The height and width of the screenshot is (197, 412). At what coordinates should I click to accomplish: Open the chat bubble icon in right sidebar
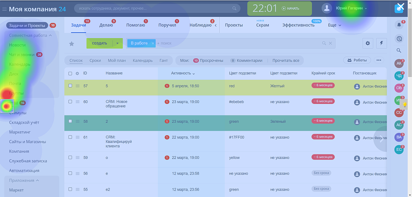[399, 39]
